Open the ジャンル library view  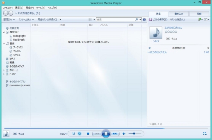(x=17, y=55)
